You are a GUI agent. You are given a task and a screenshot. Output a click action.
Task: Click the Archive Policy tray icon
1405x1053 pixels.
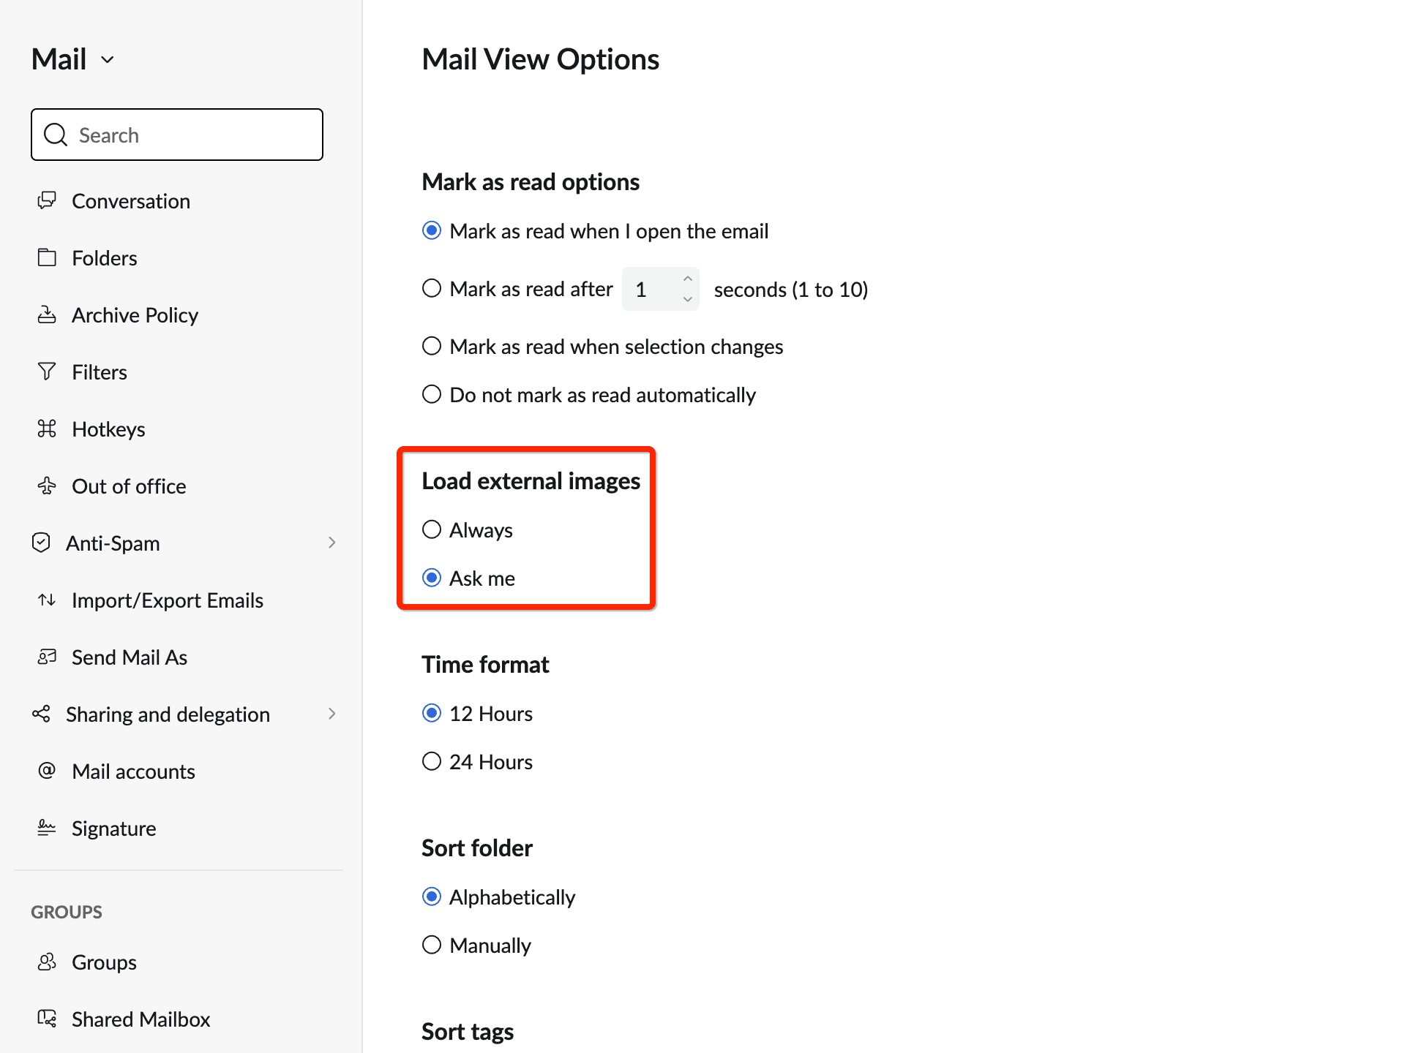pos(47,315)
